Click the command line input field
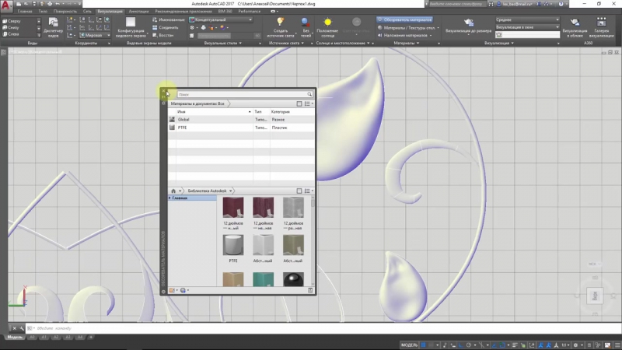Viewport: 622px width, 350px height. point(325,328)
